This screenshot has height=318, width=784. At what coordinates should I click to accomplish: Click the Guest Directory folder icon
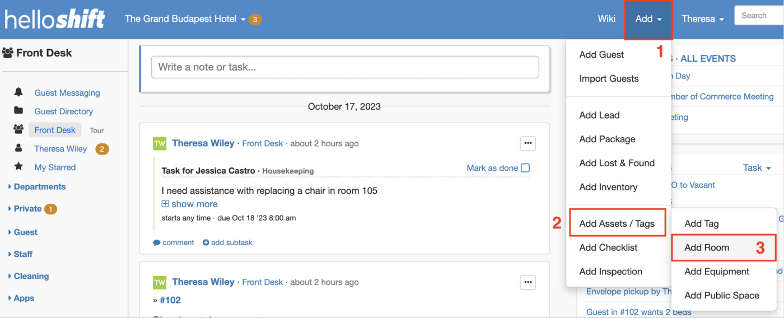coord(18,111)
